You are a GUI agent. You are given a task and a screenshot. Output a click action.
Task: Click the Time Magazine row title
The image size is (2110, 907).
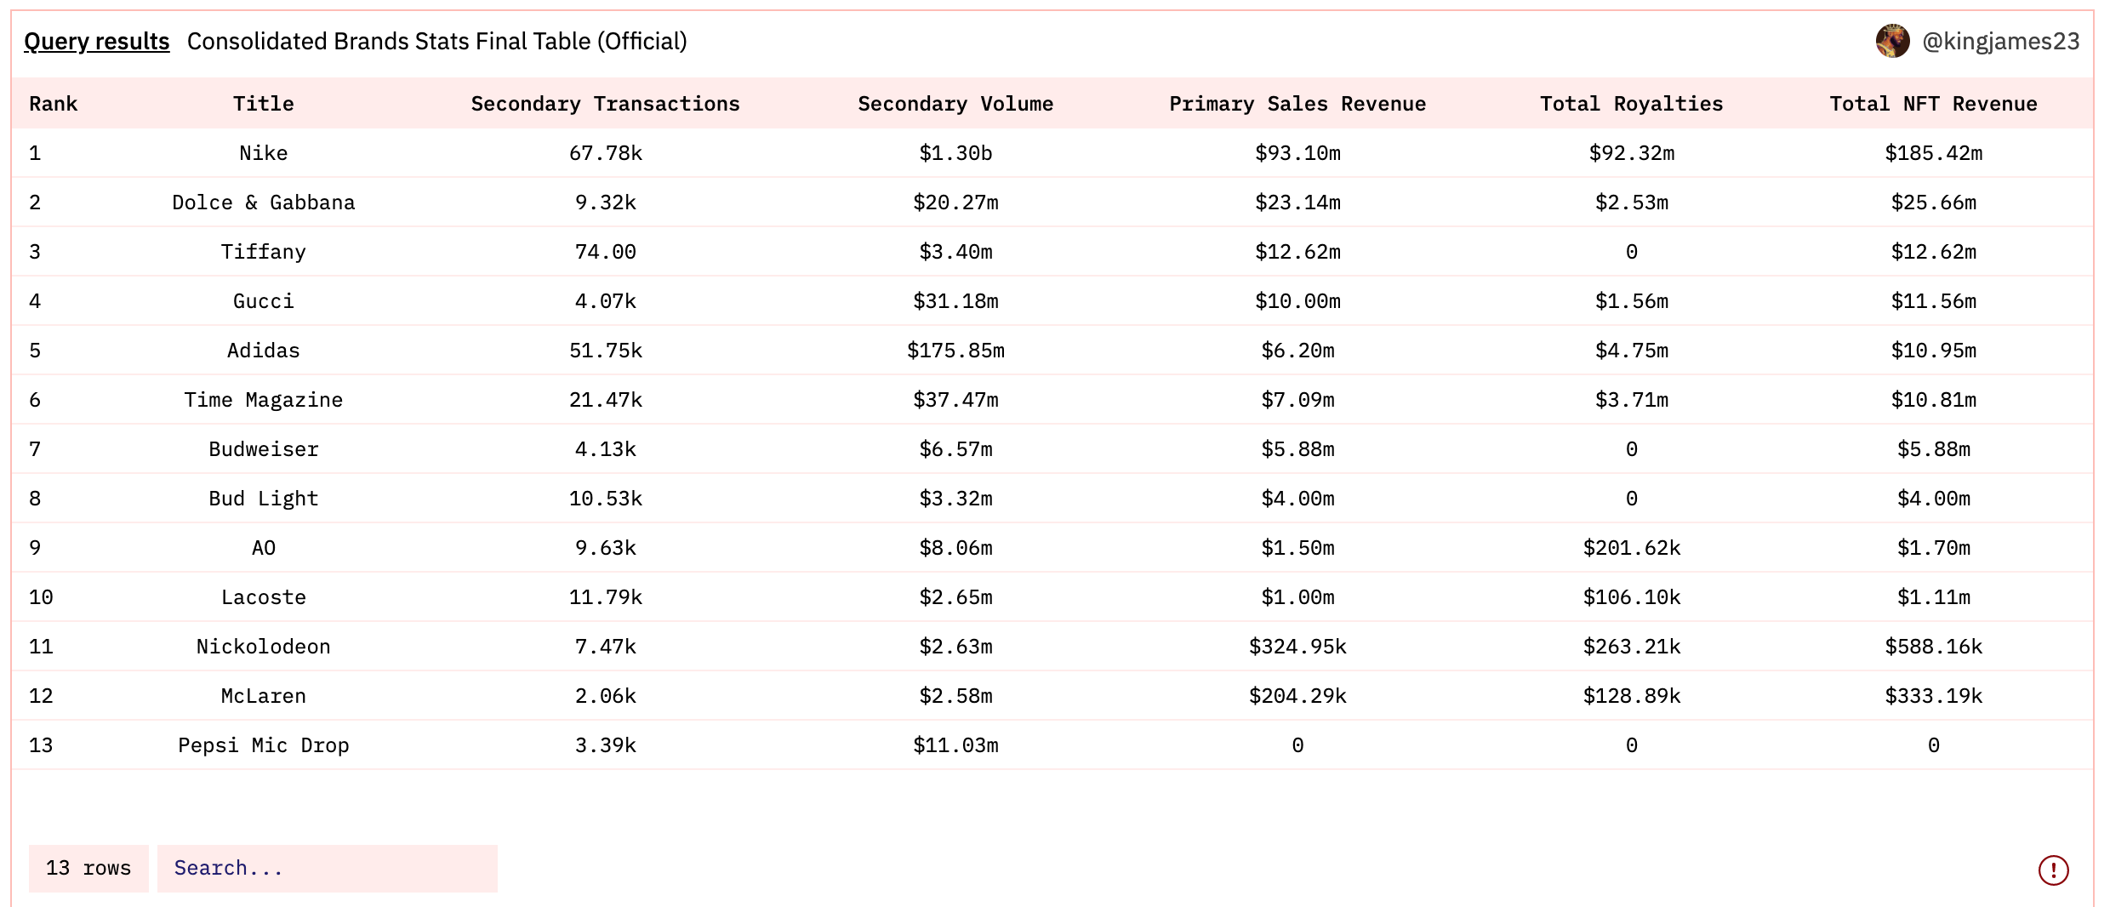click(x=264, y=400)
